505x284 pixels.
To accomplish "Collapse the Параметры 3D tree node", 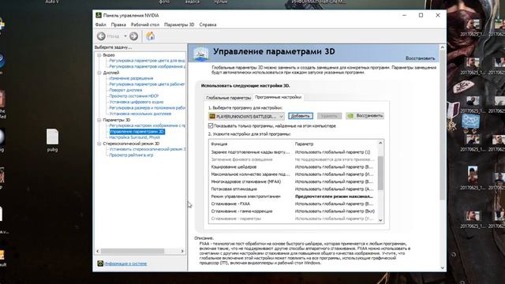I will click(x=99, y=120).
